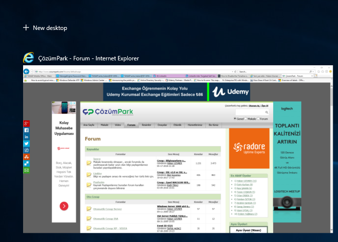Share via the Facebook sidebar icon
This screenshot has width=338, height=242.
click(27, 130)
